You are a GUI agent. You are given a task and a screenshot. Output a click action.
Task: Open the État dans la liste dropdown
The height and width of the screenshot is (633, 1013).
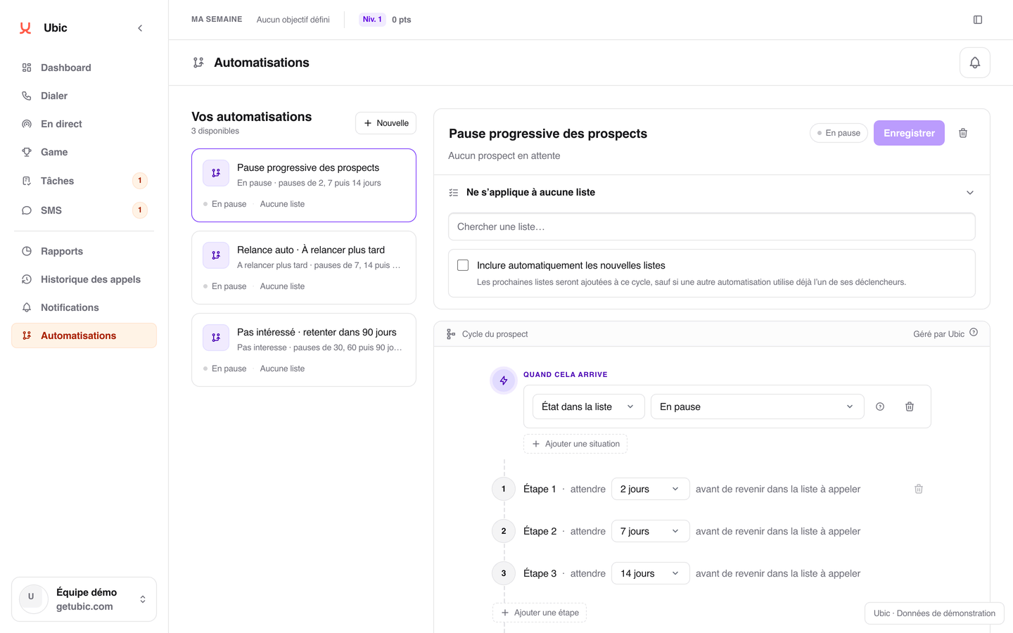[589, 407]
